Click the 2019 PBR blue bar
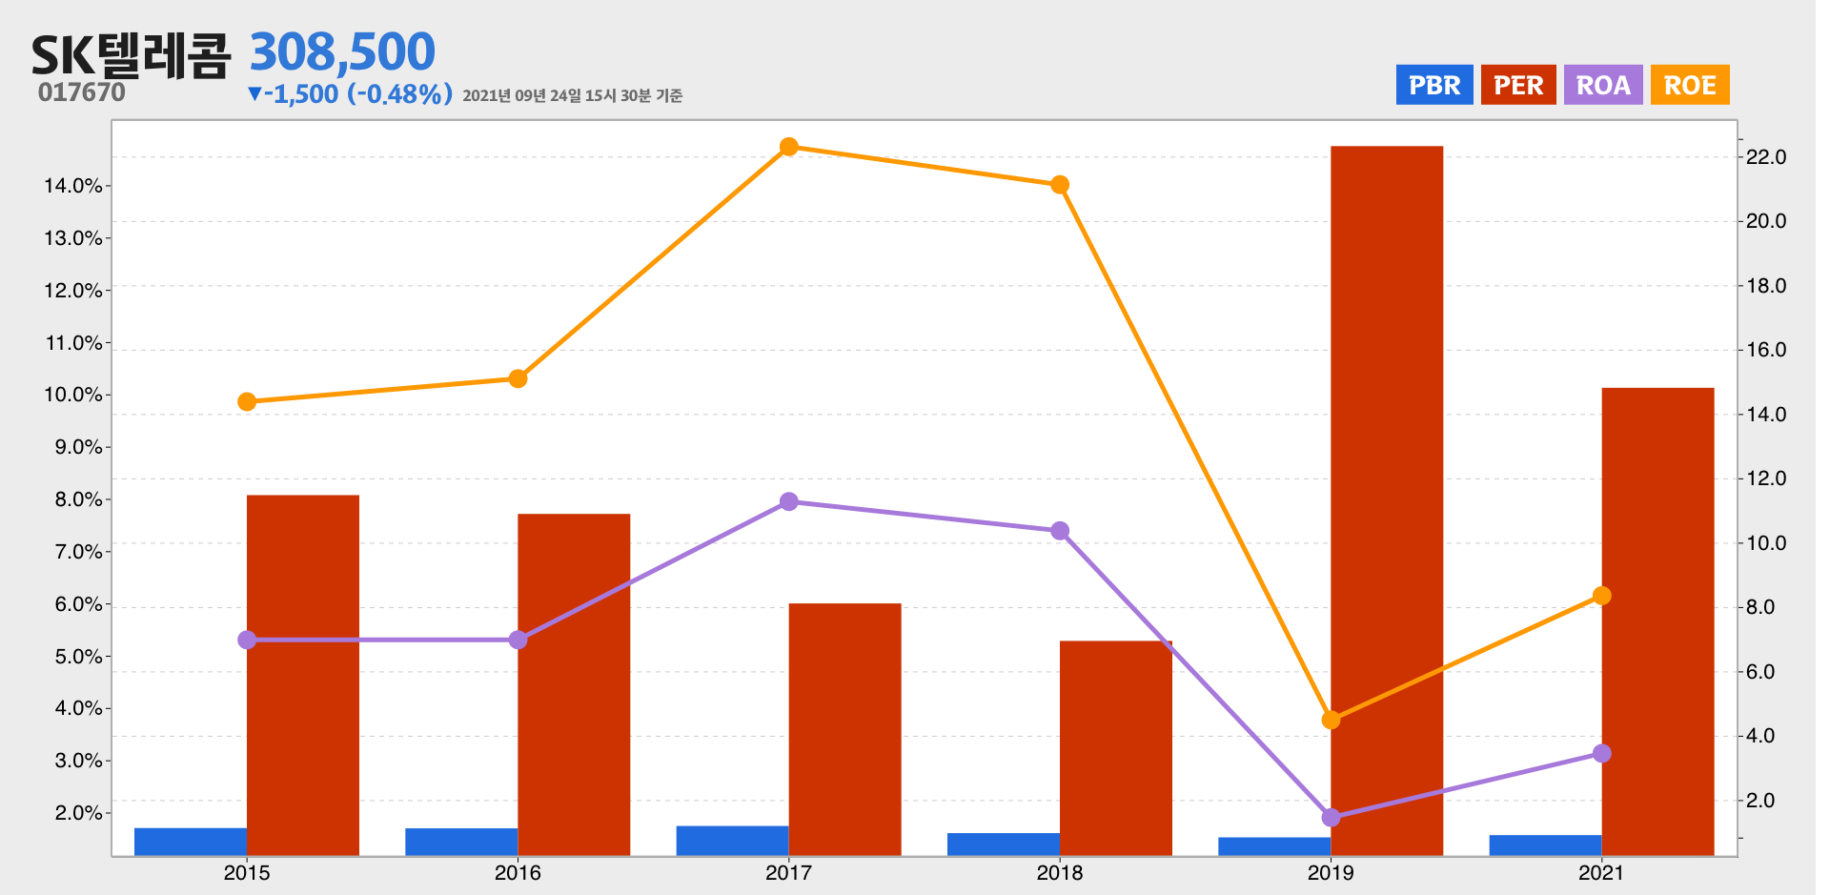Image resolution: width=1830 pixels, height=895 pixels. coord(1274,846)
